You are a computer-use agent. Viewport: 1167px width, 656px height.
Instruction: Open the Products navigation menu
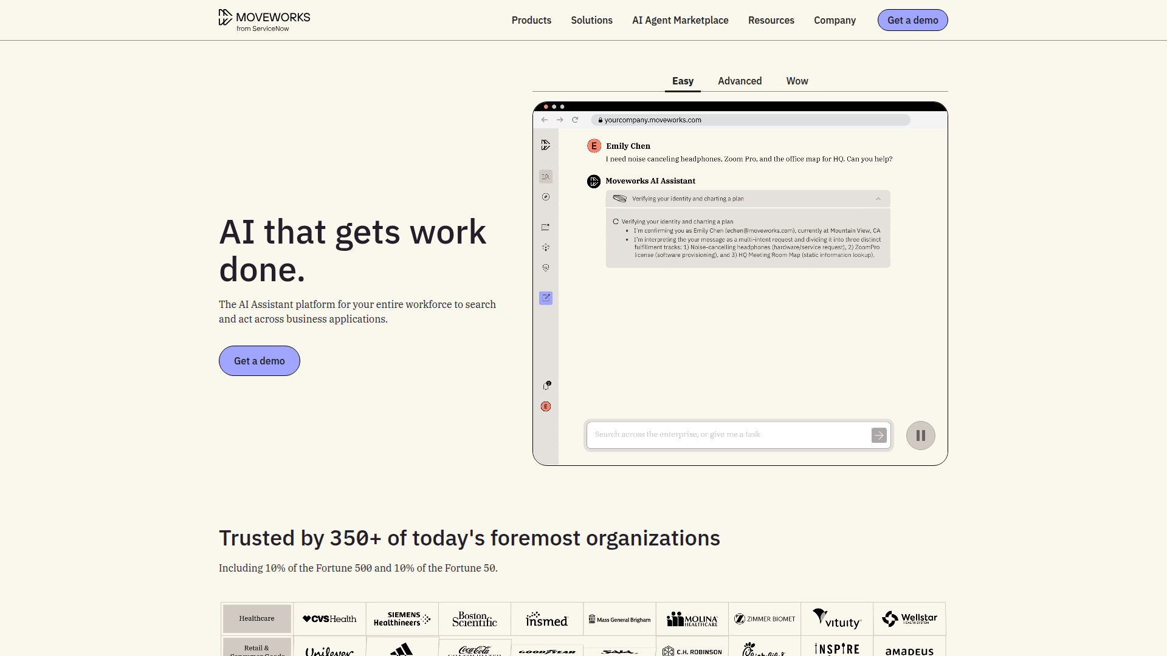point(531,20)
